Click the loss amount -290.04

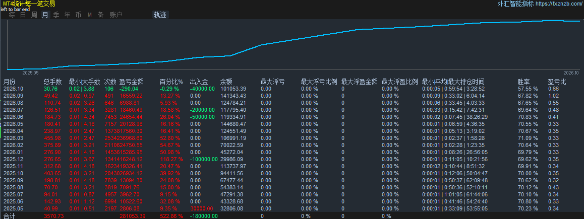point(129,89)
